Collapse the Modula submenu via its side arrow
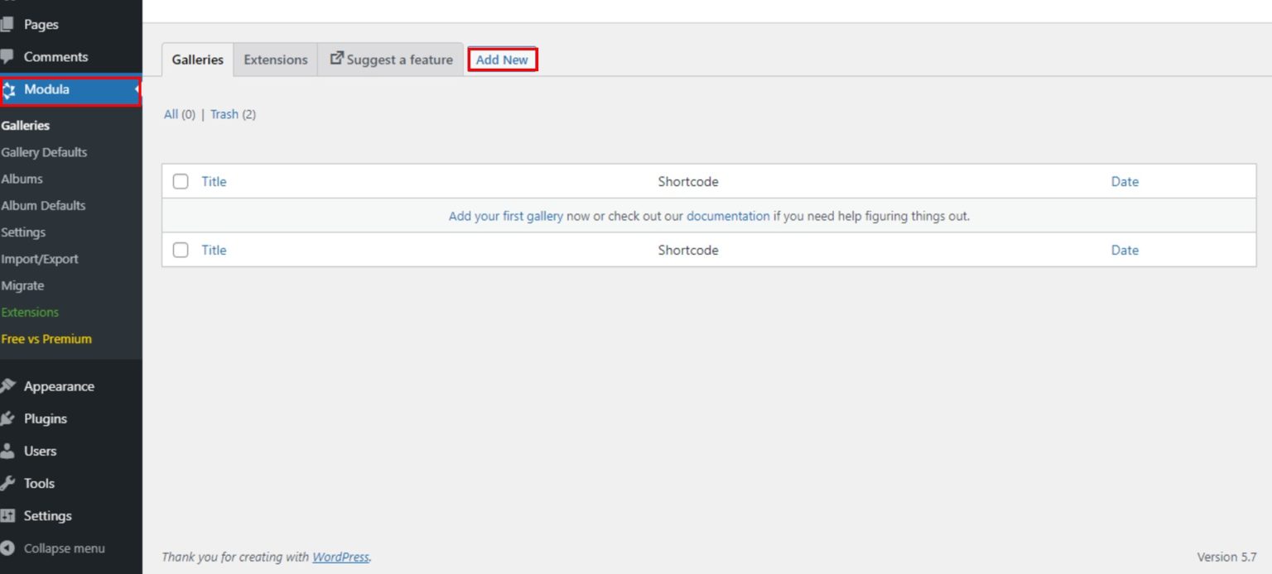 [135, 89]
